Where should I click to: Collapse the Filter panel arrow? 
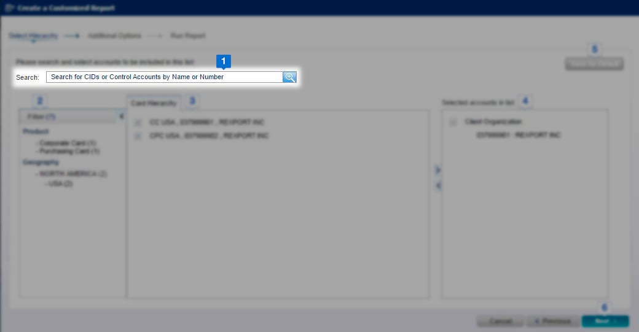click(121, 116)
